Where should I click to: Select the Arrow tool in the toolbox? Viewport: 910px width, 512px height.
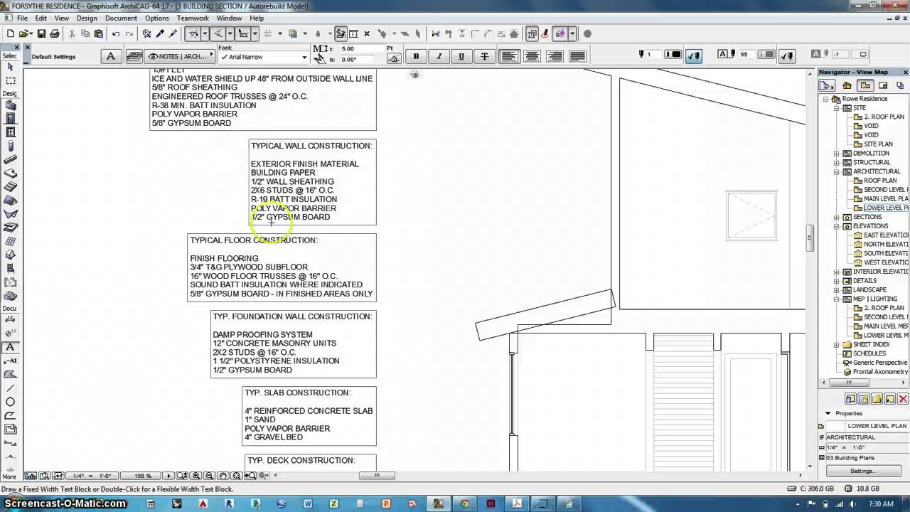click(11, 67)
